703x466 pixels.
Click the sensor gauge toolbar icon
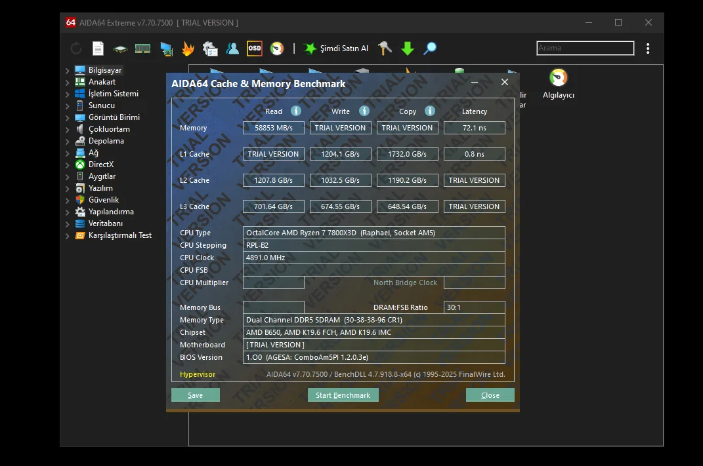[x=277, y=49]
